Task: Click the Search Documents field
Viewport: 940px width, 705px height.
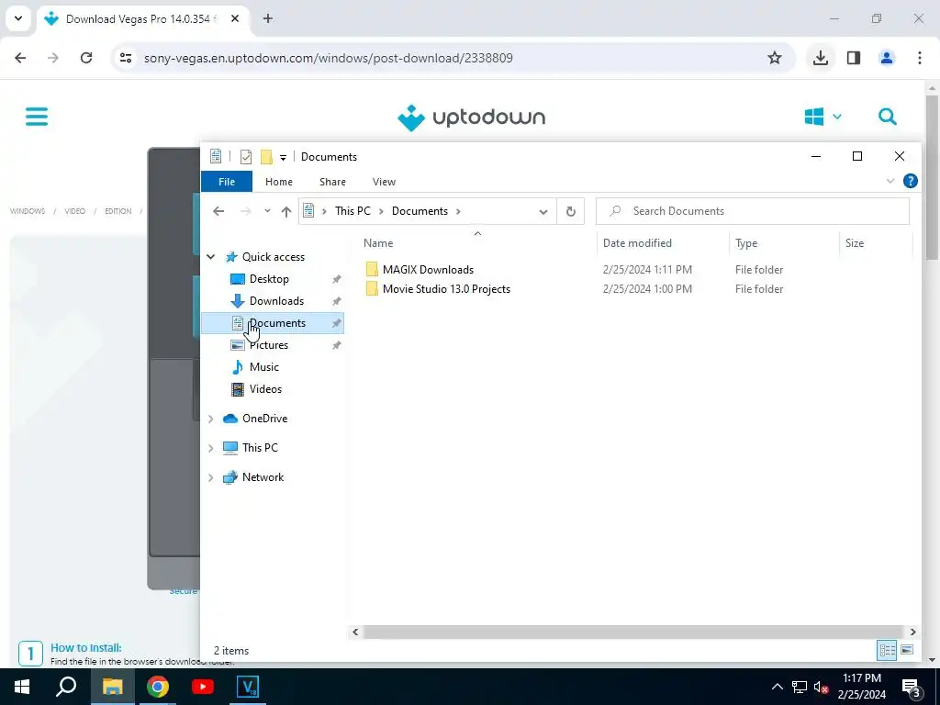Action: point(753,211)
